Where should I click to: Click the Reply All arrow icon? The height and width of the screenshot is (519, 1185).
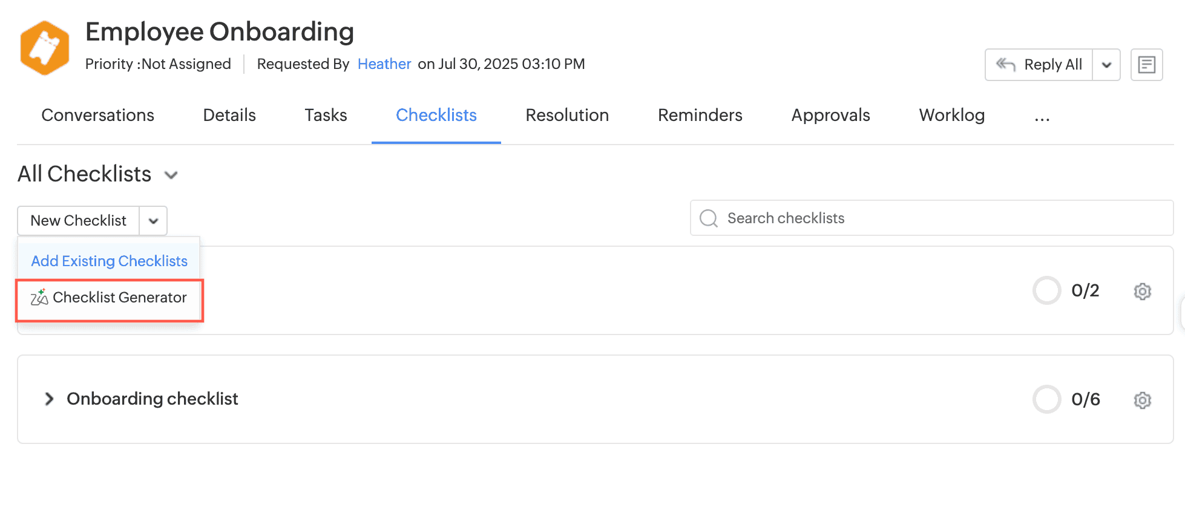(x=1006, y=65)
